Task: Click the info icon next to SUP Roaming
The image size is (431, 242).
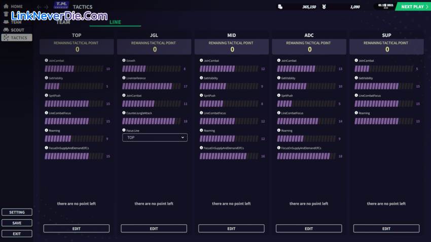Action: [356, 113]
